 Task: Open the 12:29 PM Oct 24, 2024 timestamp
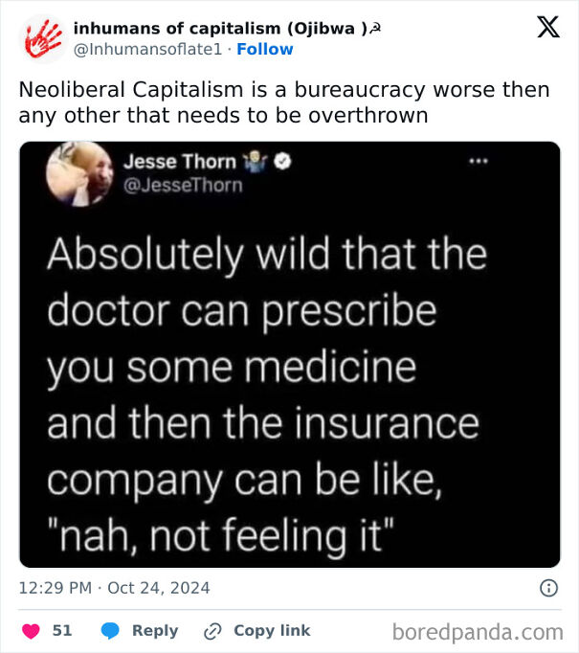click(x=115, y=588)
